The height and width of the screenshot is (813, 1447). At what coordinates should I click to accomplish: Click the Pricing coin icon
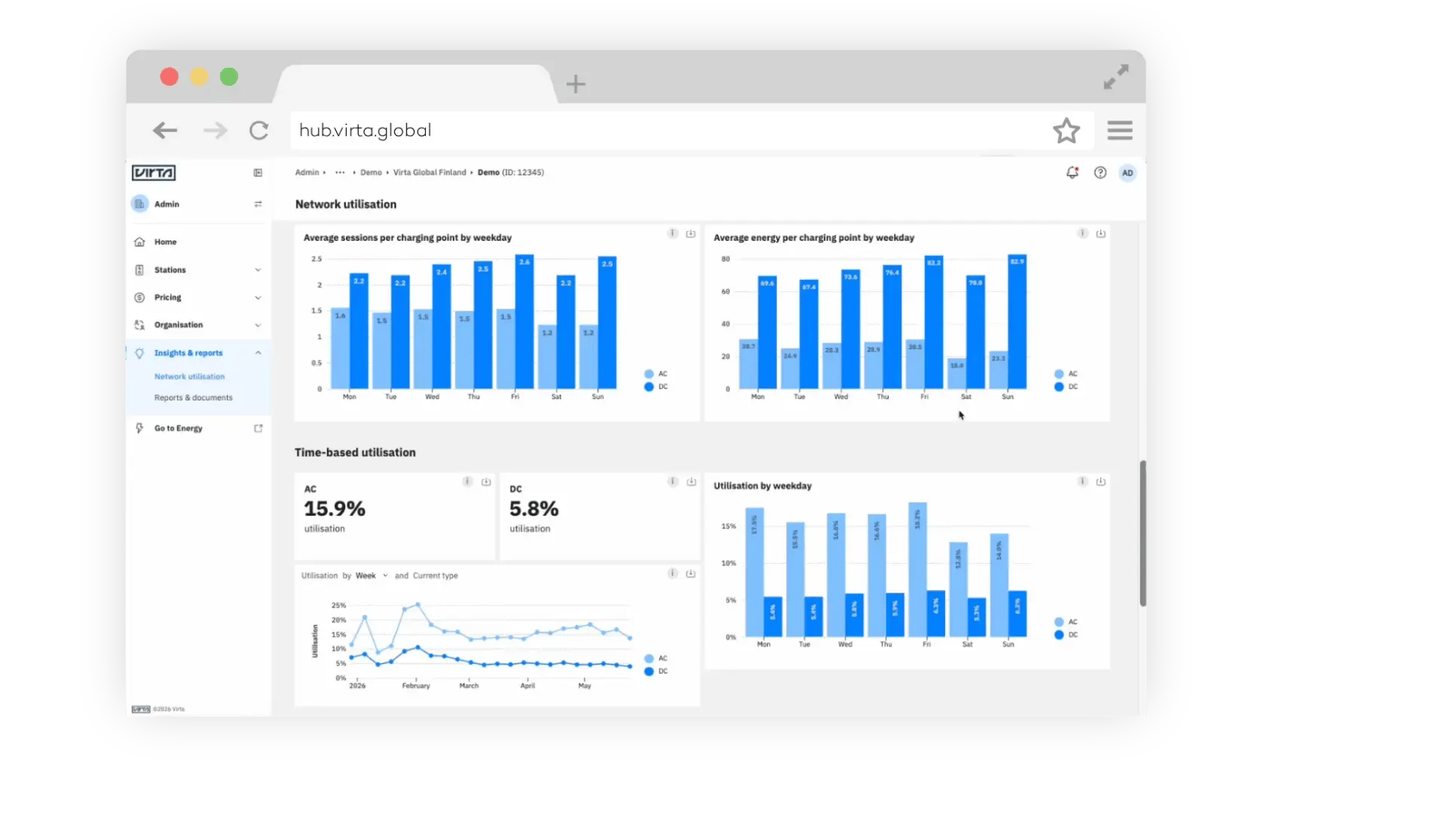coord(139,298)
